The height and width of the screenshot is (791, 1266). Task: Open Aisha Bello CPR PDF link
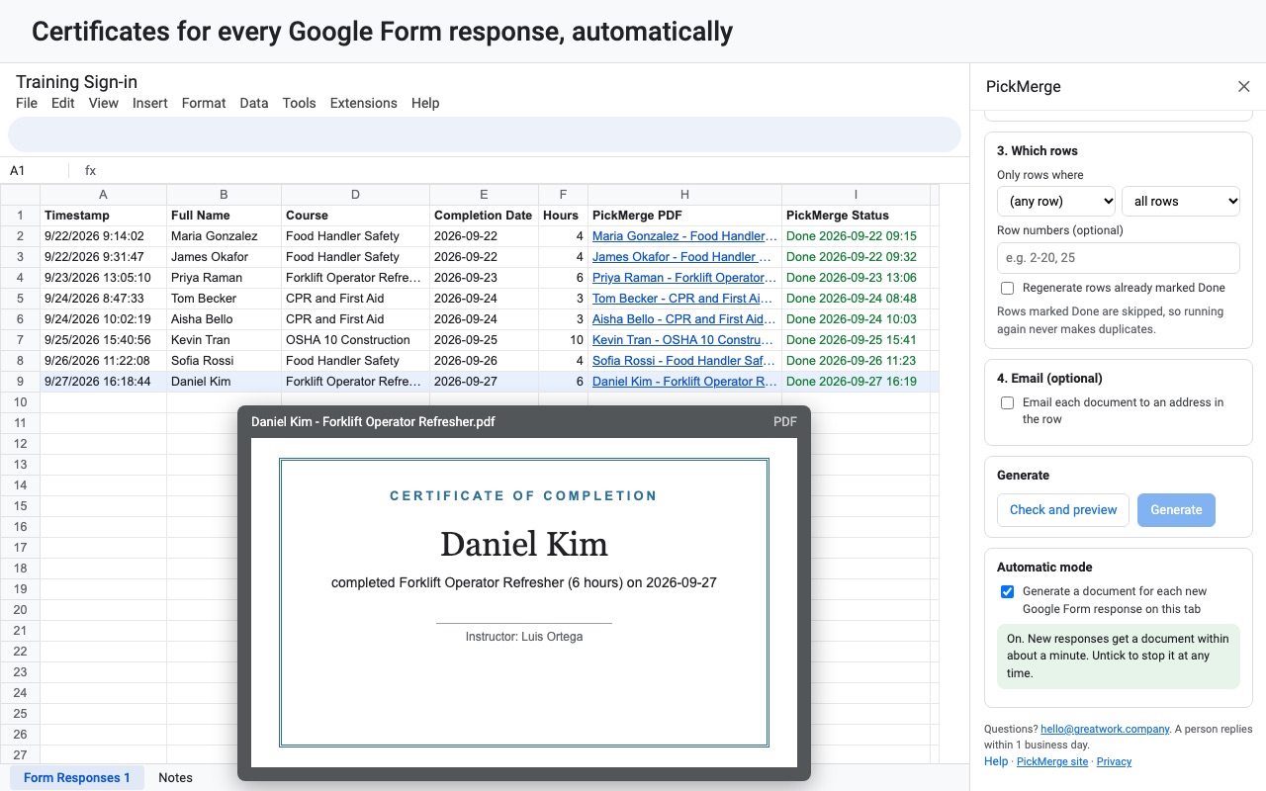pos(684,319)
